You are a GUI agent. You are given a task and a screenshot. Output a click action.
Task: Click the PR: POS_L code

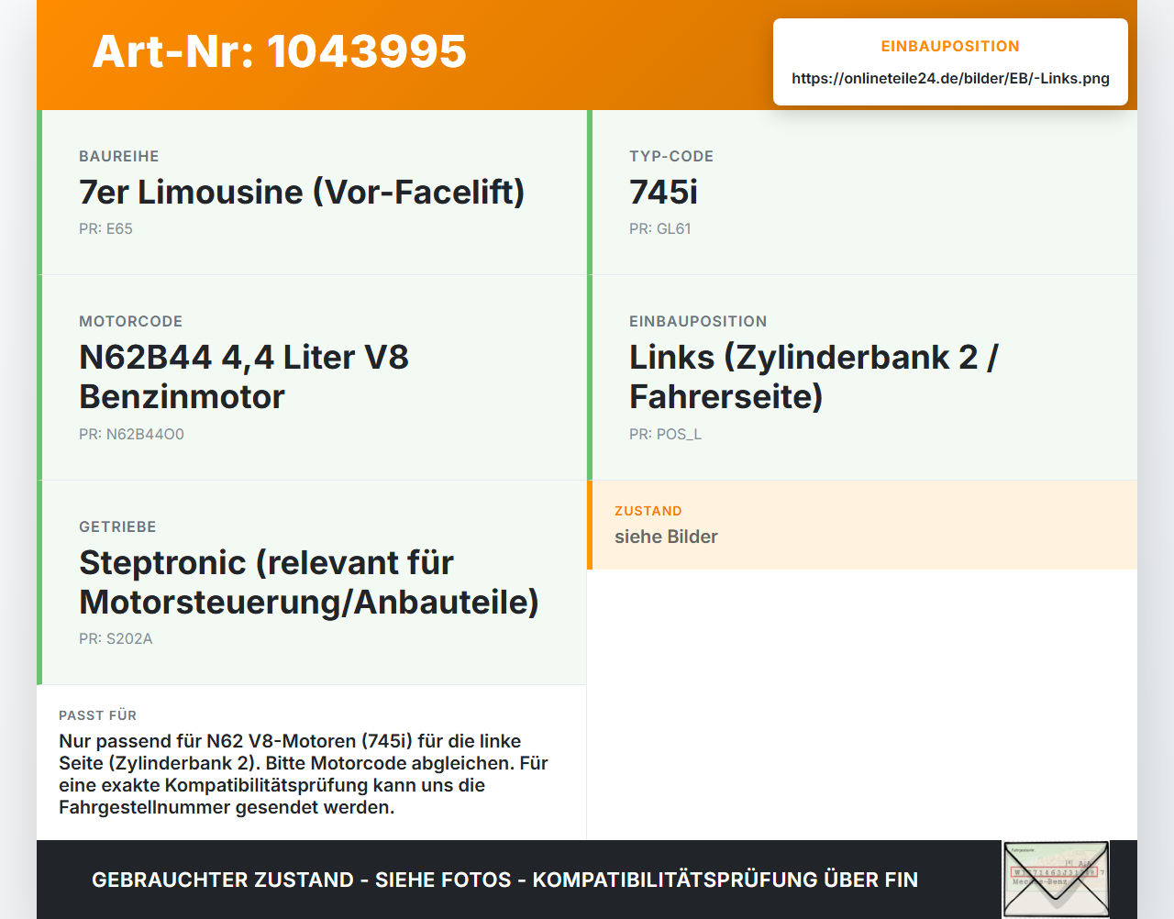[x=665, y=435]
